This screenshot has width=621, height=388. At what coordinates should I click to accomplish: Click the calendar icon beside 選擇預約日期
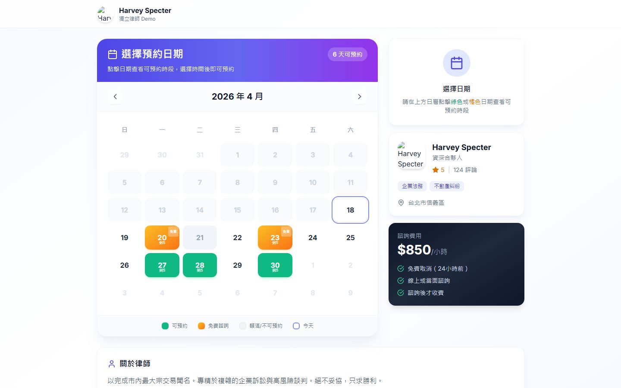tap(113, 54)
